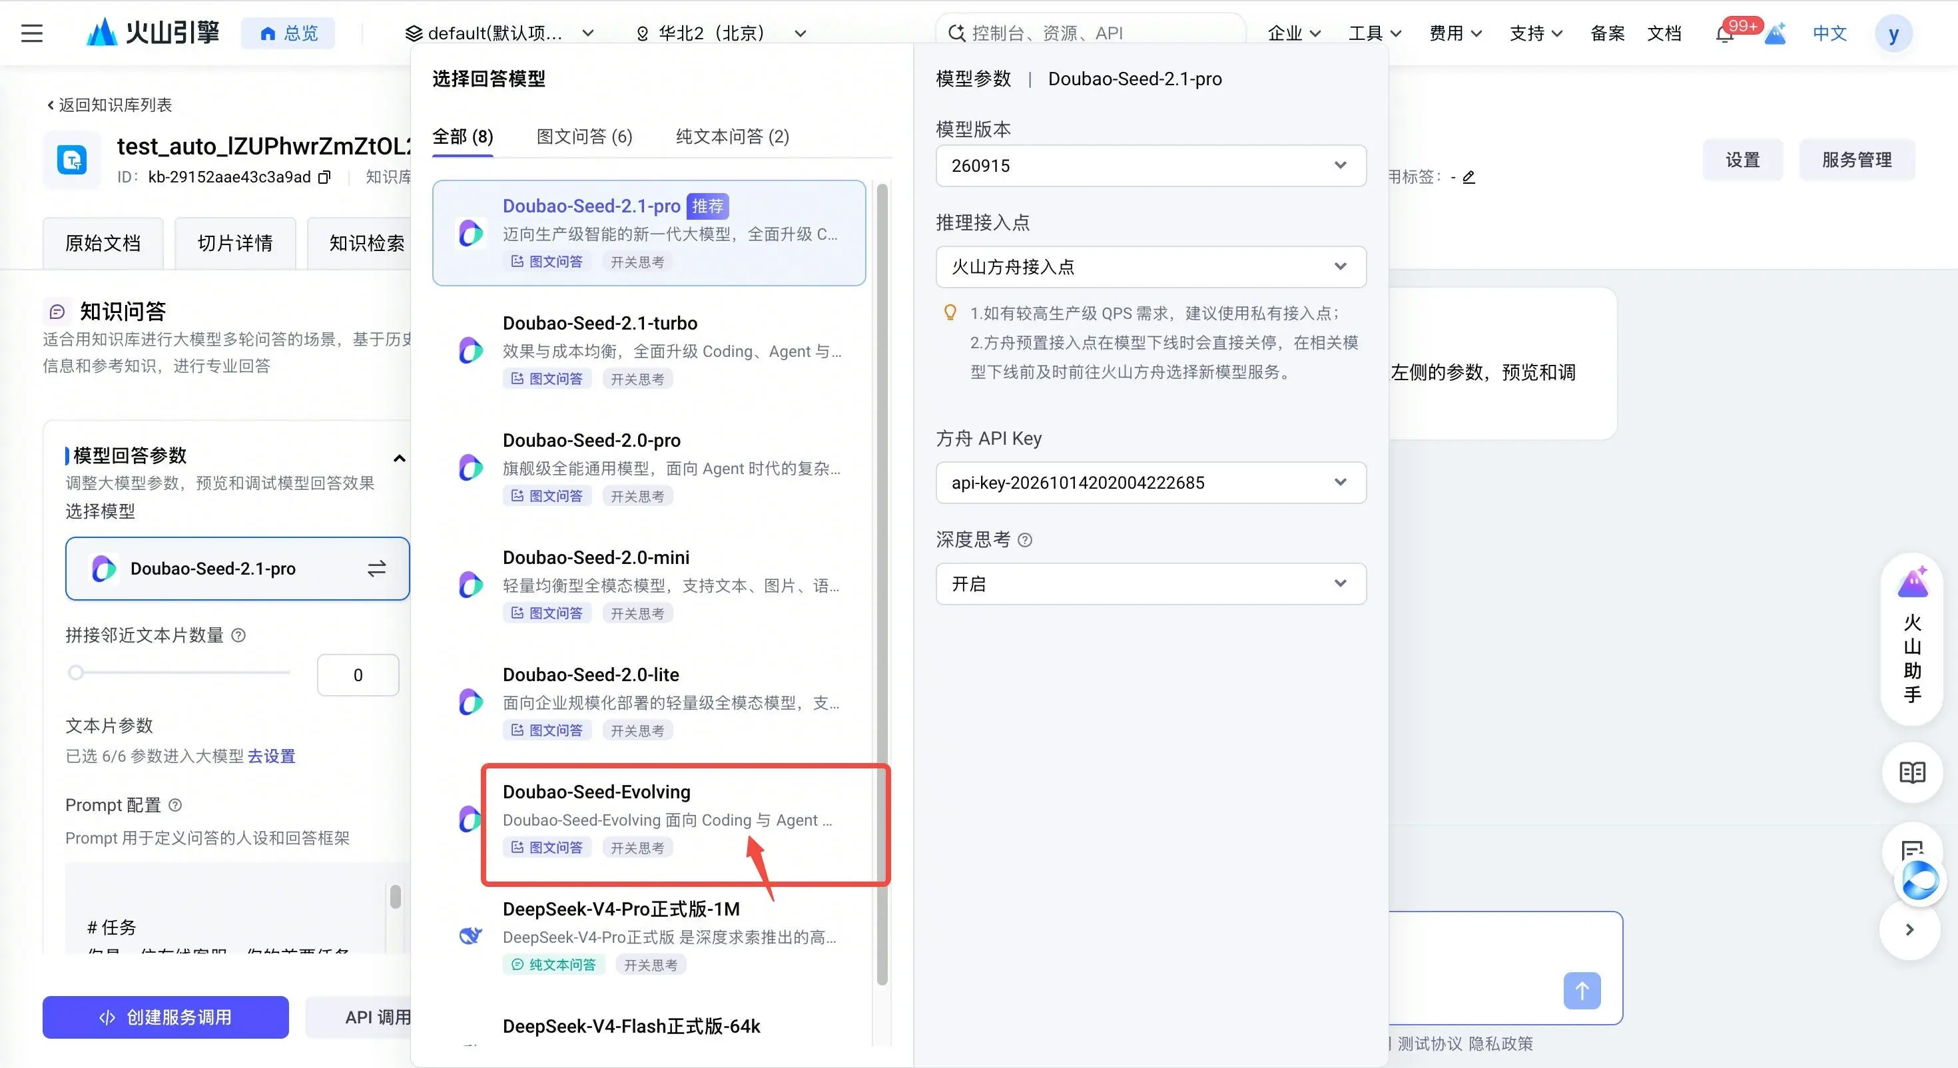Open the 原始文档 tab
The height and width of the screenshot is (1068, 1958).
pos(103,243)
